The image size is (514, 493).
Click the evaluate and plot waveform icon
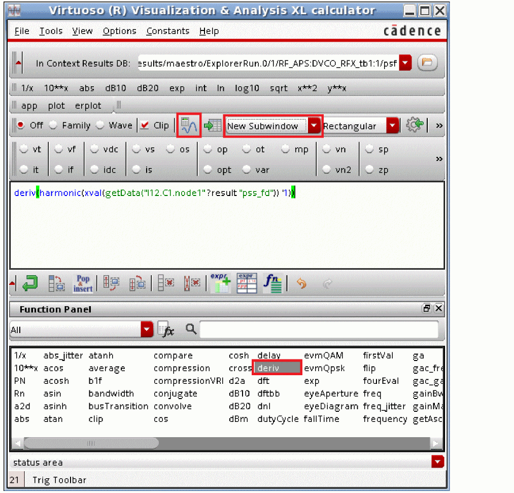(x=189, y=125)
